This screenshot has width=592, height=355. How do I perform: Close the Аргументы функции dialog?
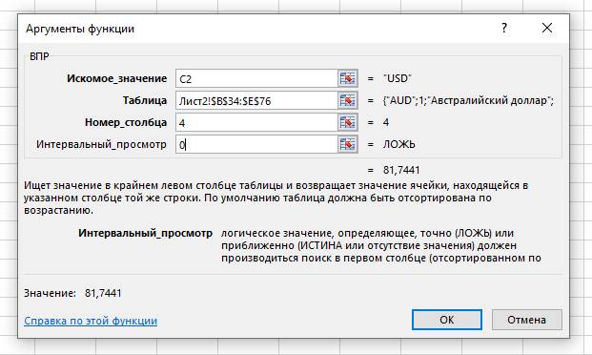click(547, 28)
